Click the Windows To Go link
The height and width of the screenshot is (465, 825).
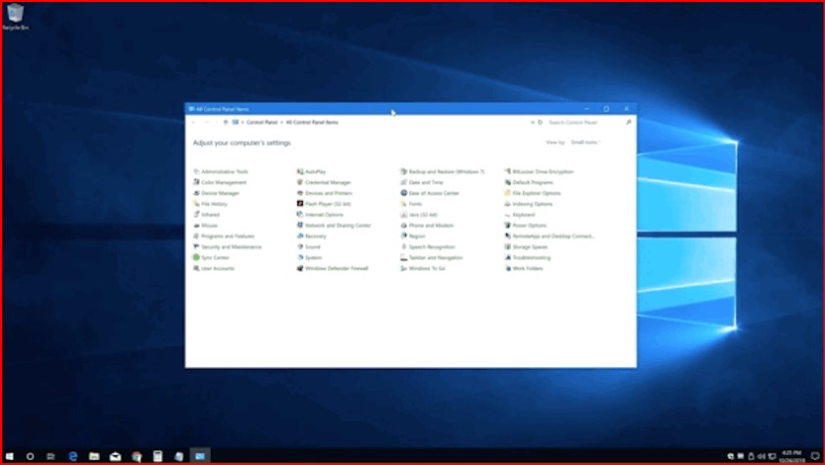click(427, 268)
